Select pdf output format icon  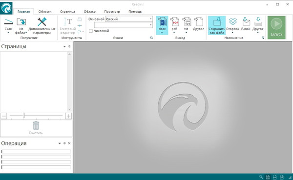click(x=174, y=22)
